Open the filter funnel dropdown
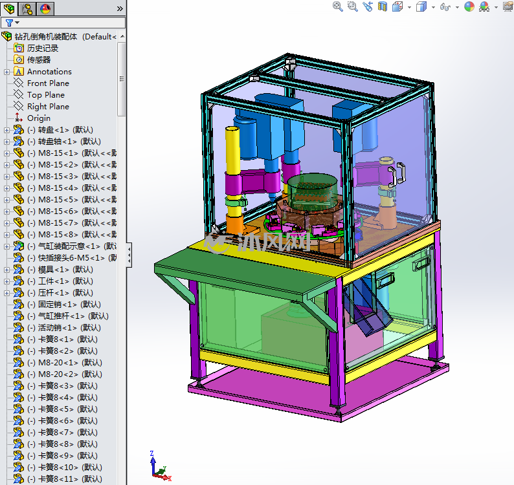Viewport: 514px width, 485px height. point(12,23)
